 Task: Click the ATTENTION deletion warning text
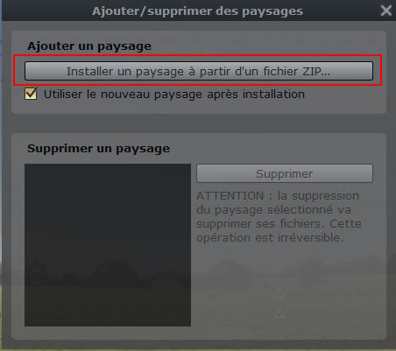(x=279, y=216)
